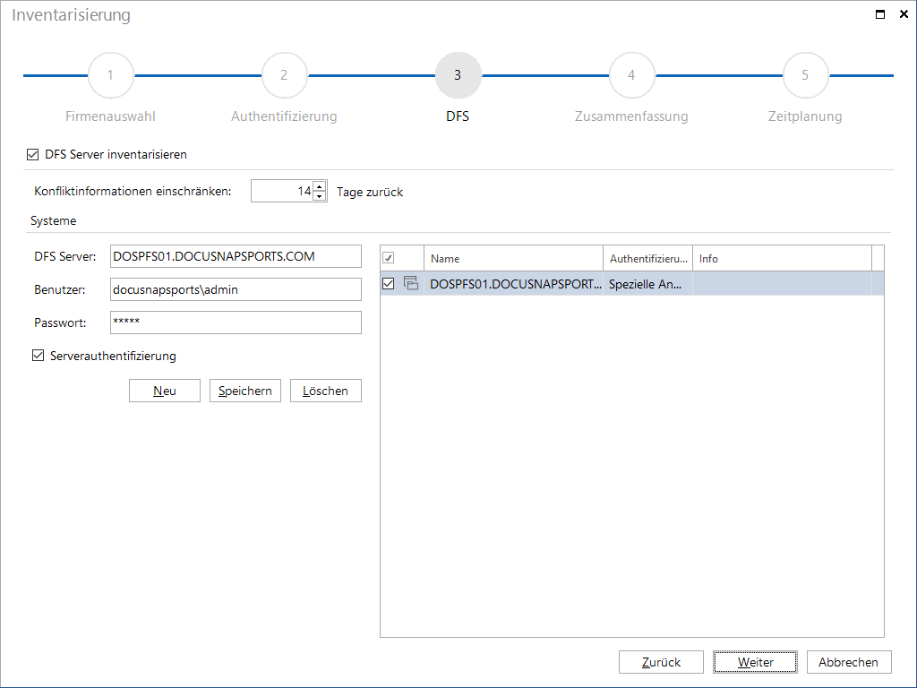Decrease Tage zurück value with down arrow
This screenshot has width=917, height=688.
(x=320, y=196)
